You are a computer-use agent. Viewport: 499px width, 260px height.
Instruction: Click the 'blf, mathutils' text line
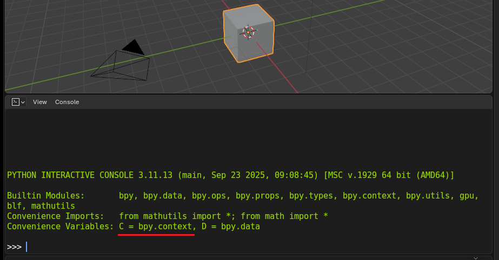(41, 206)
